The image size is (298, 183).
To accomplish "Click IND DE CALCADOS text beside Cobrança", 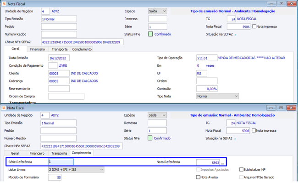I will click(x=84, y=81).
